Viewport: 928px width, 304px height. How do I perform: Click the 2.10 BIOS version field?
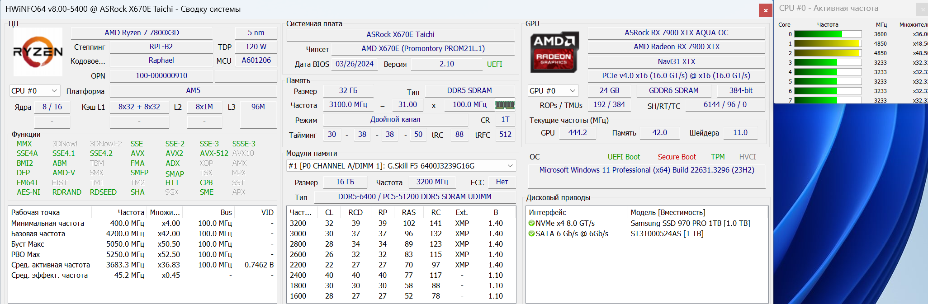pos(447,64)
